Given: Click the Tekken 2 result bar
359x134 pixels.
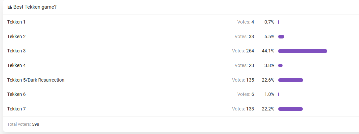Looking at the screenshot, I should pos(281,37).
